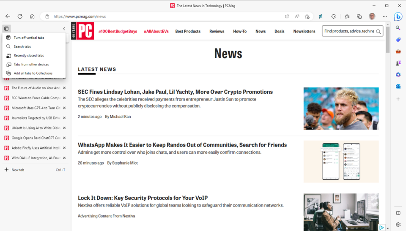Collapse the vertical tabs pane chevron
Screen dimensions: 406x231
(64, 28)
